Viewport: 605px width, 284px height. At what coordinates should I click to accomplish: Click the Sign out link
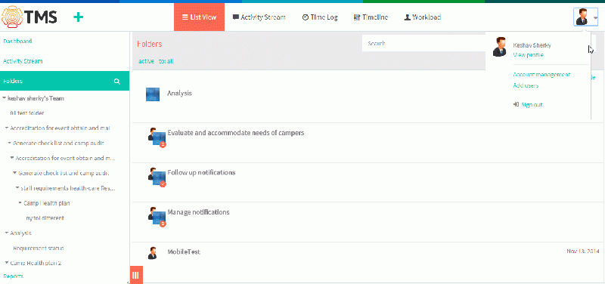pyautogui.click(x=528, y=104)
